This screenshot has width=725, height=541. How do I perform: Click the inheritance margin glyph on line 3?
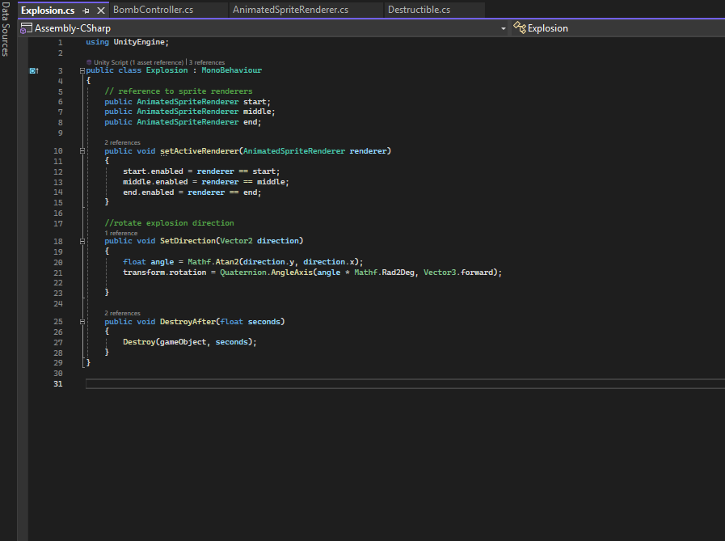point(34,71)
